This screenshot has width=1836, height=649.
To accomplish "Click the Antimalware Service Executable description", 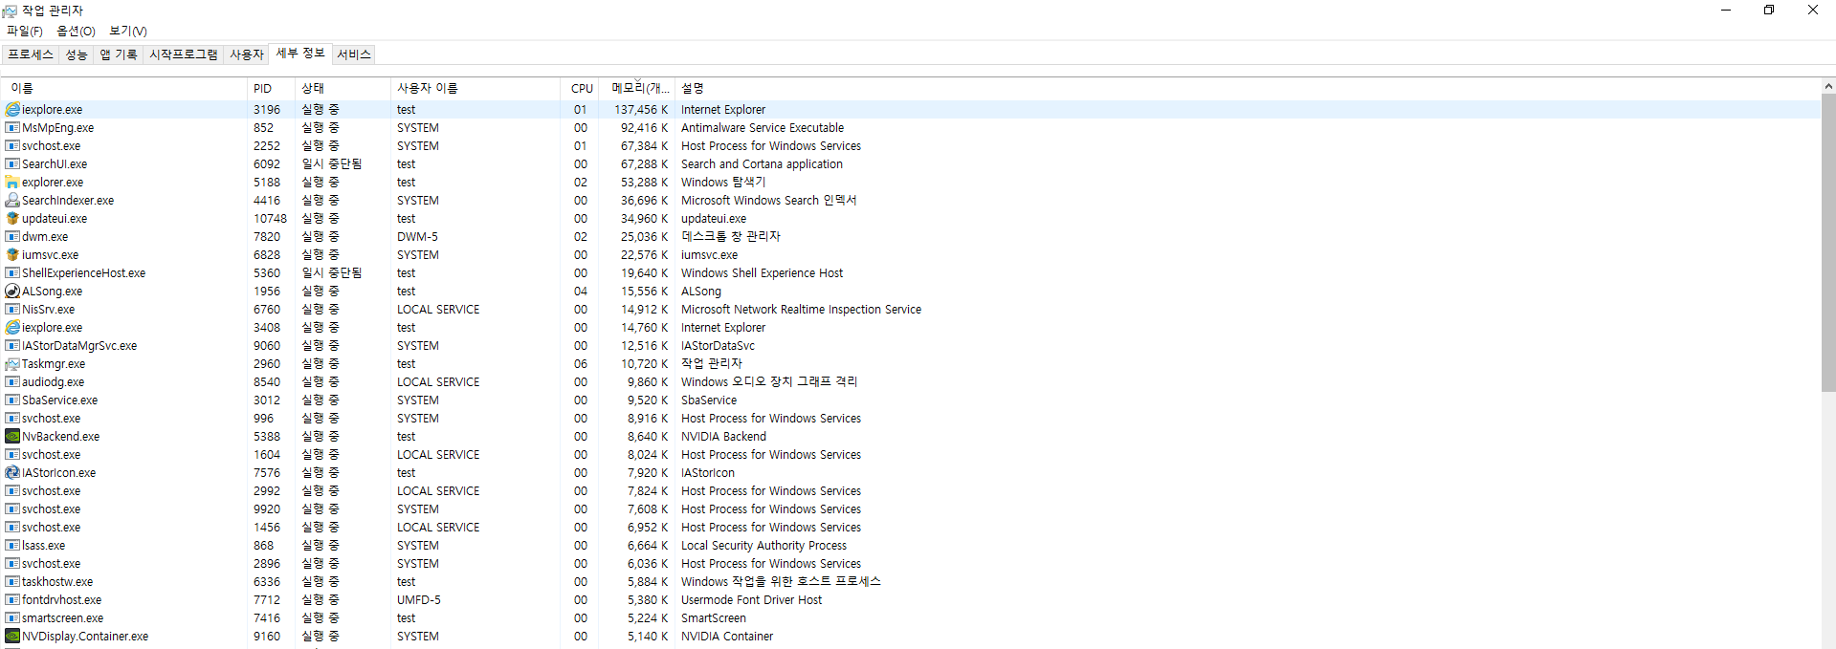I will point(763,128).
